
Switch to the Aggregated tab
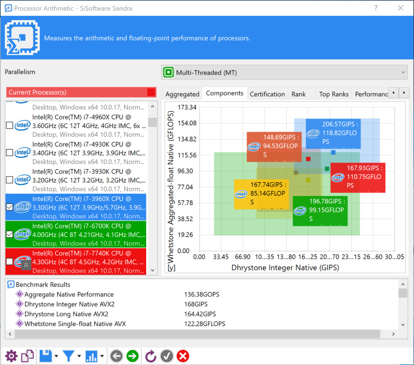(x=182, y=94)
